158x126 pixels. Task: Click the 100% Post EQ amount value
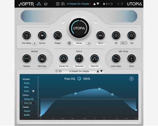coord(87,79)
